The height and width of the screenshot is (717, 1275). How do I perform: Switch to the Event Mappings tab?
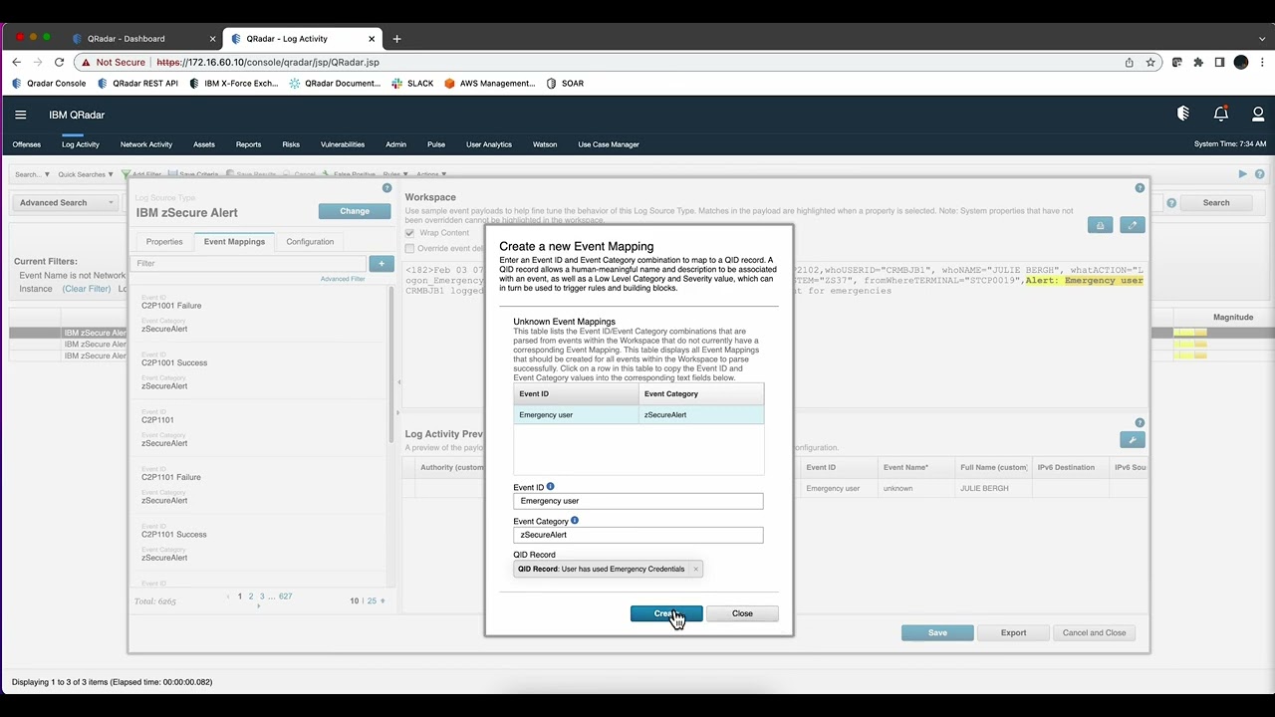coord(234,241)
